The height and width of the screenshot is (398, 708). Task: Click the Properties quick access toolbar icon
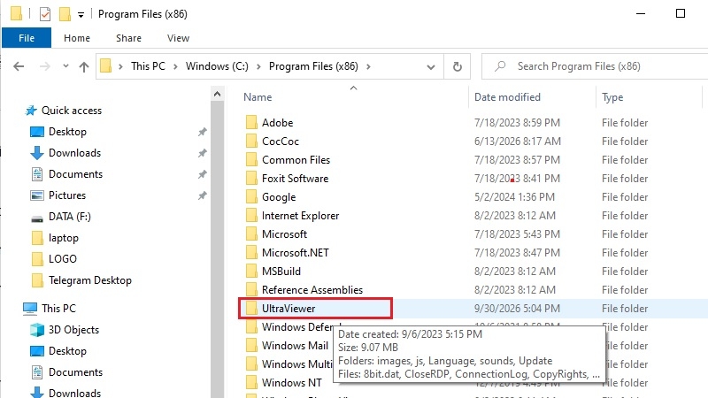(x=45, y=14)
